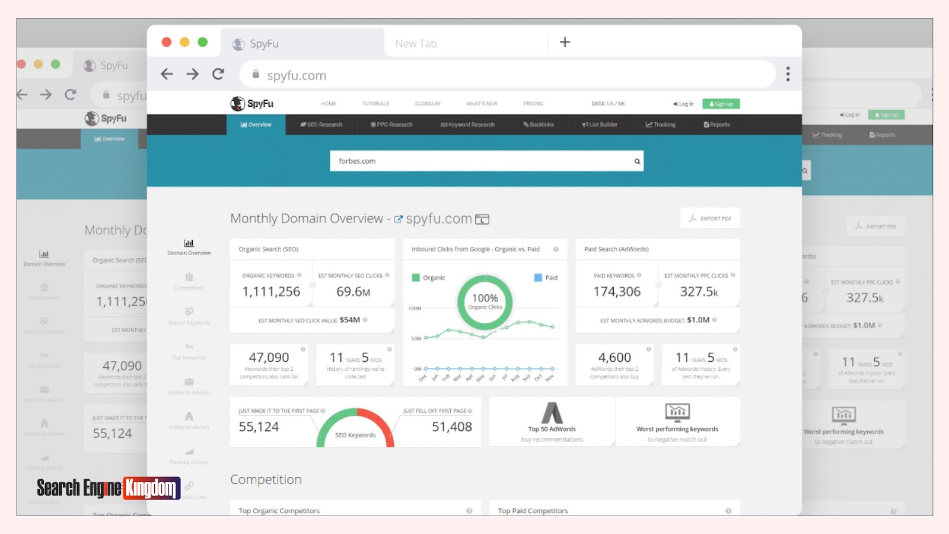949x534 pixels.
Task: Open the PPC Research tab
Action: click(x=391, y=125)
